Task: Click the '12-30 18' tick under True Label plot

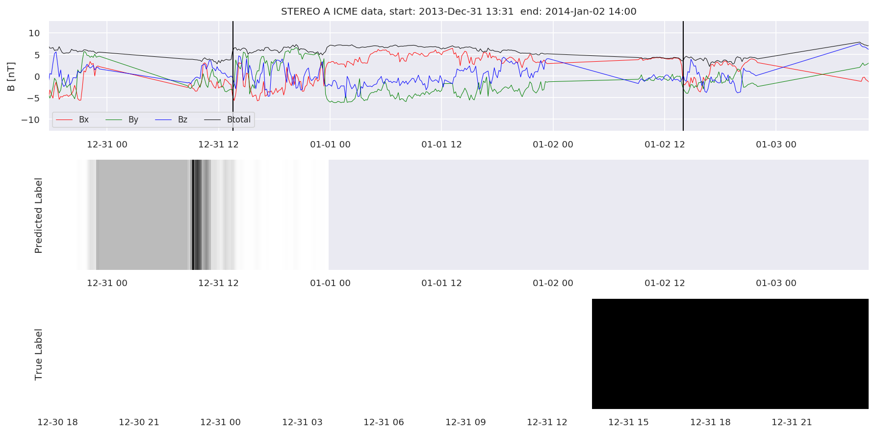Action: [x=57, y=422]
